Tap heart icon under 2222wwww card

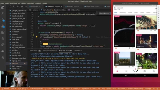click(x=155, y=49)
